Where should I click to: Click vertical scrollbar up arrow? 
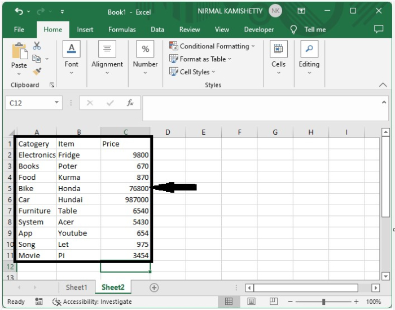coord(385,132)
